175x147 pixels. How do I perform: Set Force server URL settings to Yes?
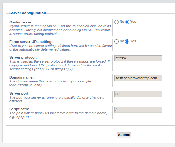[127, 41]
